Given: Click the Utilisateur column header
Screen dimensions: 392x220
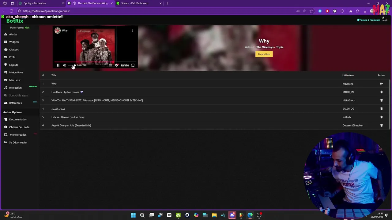Looking at the screenshot, I should [x=348, y=75].
